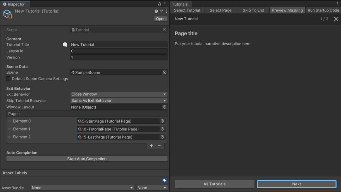Image resolution: width=341 pixels, height=192 pixels.
Task: Open the Inspector panel kebab menu
Action: coord(165,4)
